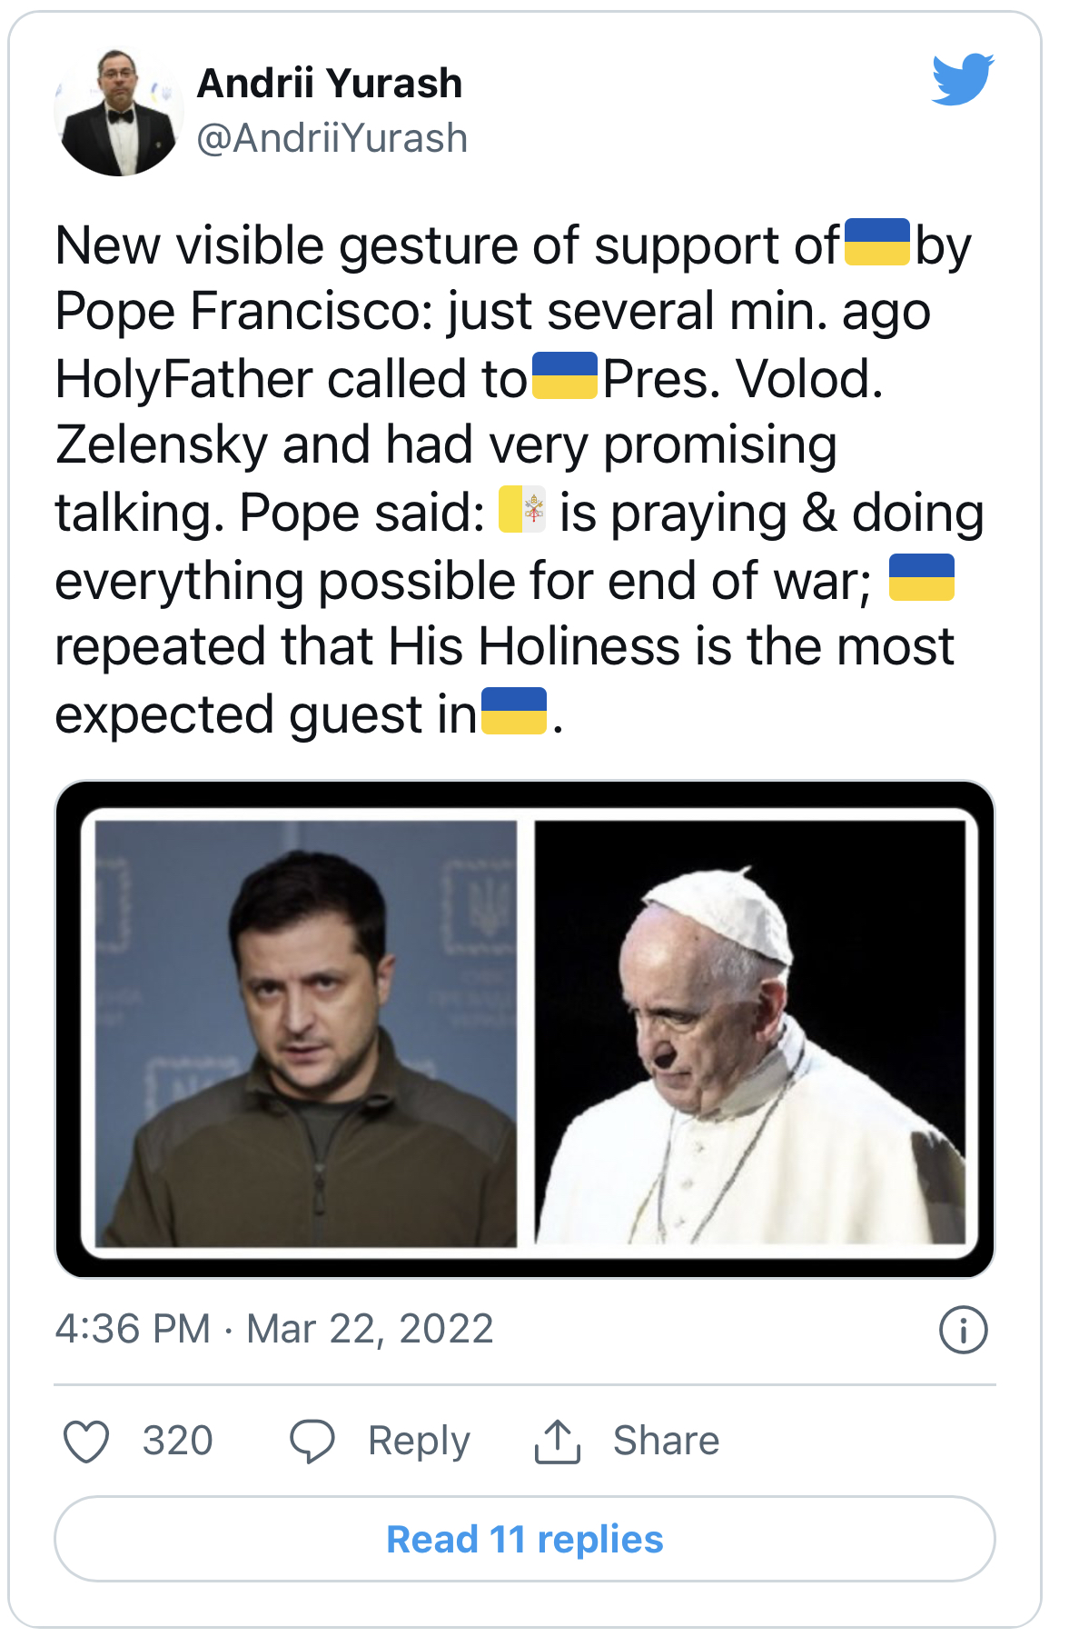Click the Vatican flag emoji in tweet
Viewport: 1069px width, 1637px height.
522,509
